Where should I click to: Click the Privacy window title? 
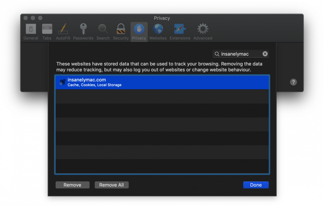pos(162,18)
